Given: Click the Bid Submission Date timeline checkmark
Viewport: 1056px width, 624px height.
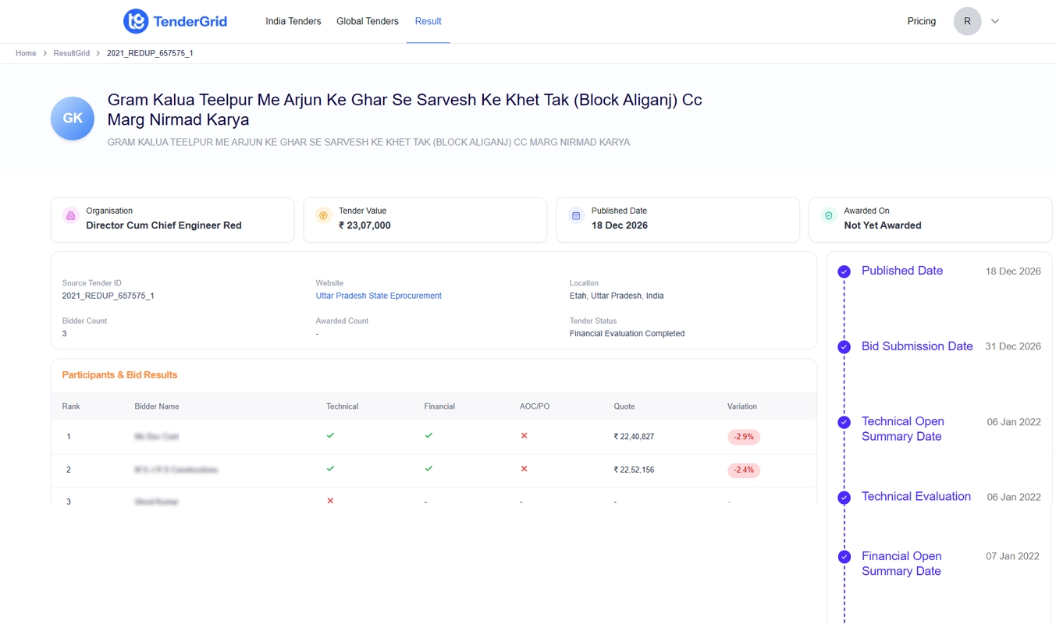Looking at the screenshot, I should coord(844,347).
